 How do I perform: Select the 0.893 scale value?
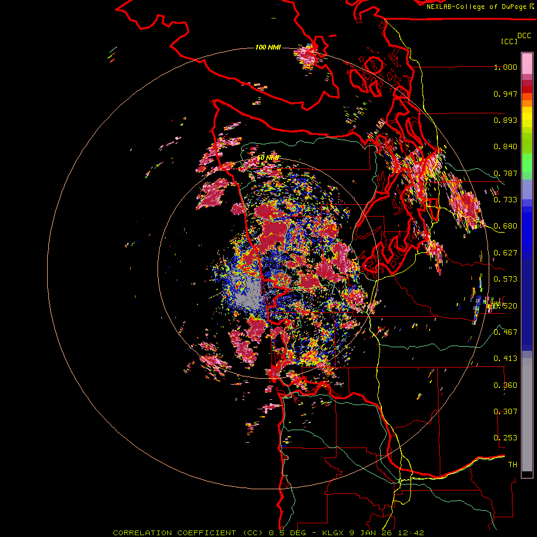coord(505,120)
